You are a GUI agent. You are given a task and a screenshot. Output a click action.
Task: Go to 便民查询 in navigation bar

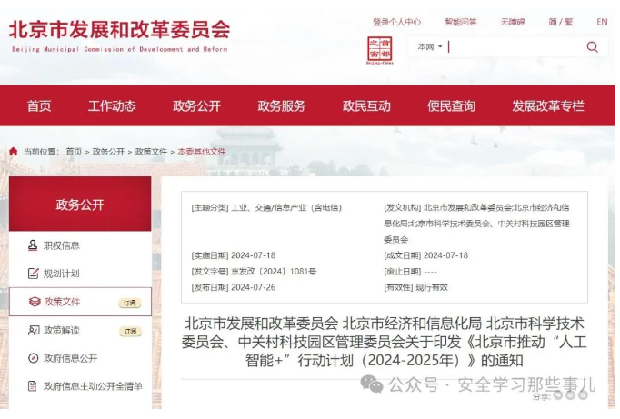pyautogui.click(x=451, y=106)
